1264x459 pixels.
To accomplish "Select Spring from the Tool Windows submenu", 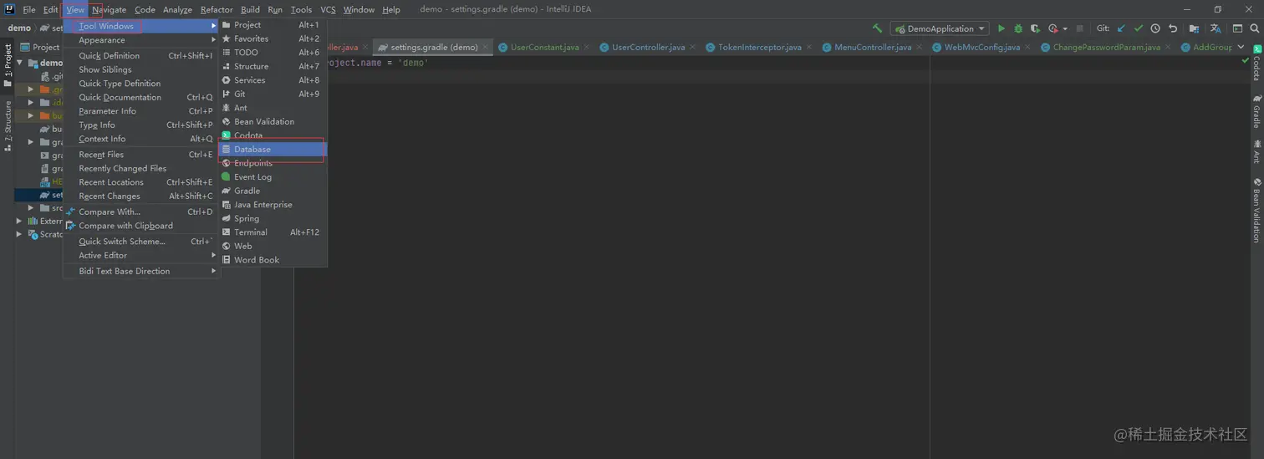I will coord(273,219).
